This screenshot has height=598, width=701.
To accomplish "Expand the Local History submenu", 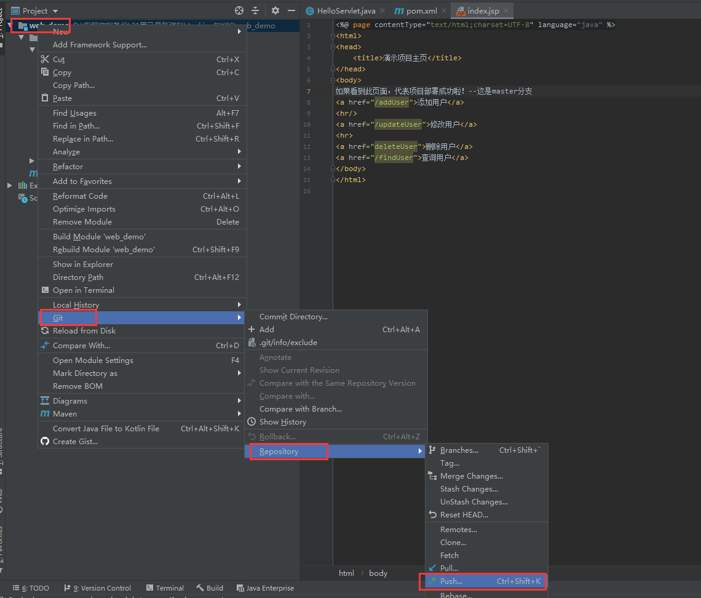I will pos(240,305).
